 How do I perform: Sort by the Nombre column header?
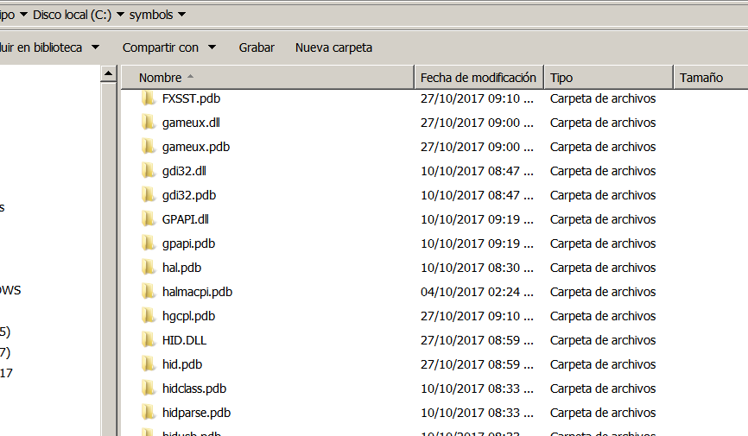pyautogui.click(x=160, y=78)
